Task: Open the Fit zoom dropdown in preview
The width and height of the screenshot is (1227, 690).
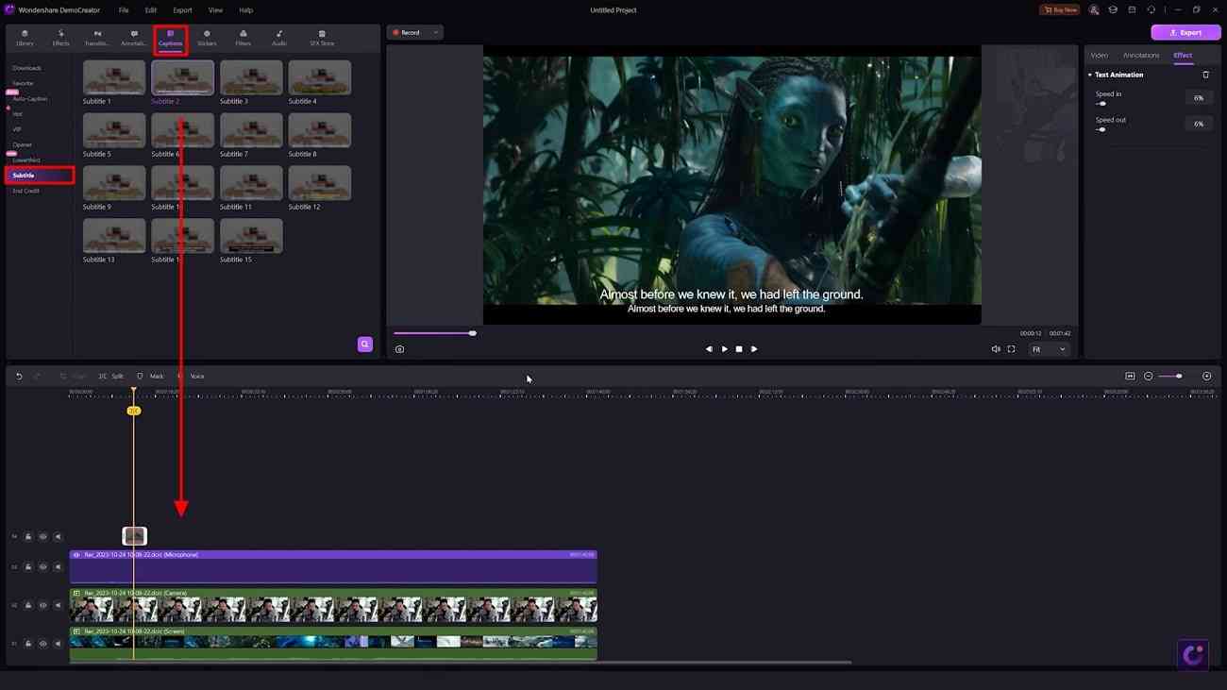Action: [1049, 349]
